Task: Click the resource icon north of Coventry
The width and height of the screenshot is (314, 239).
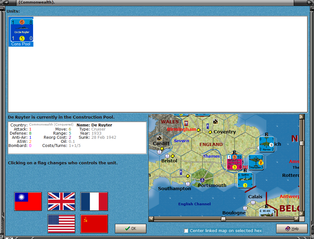Action: click(215, 121)
